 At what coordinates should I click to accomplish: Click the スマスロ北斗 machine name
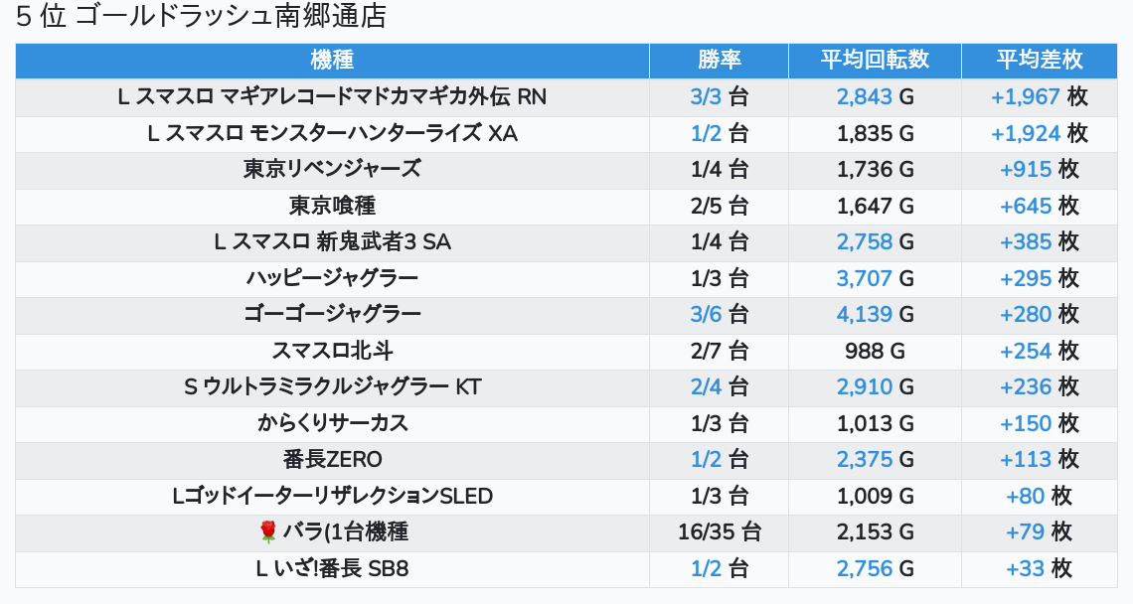[332, 351]
